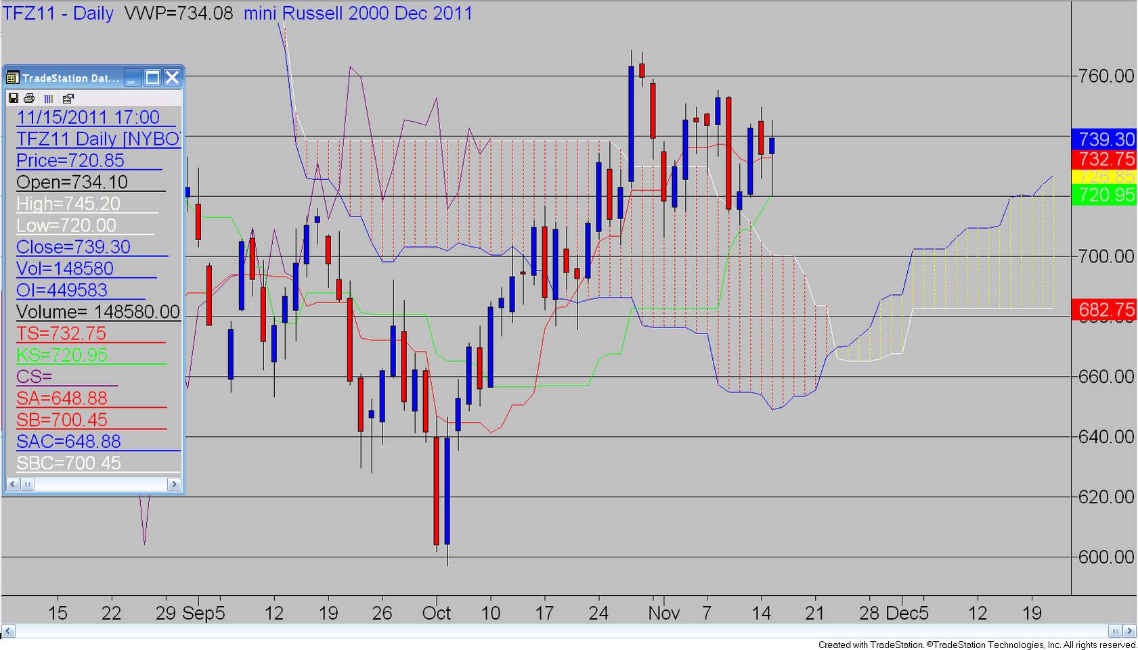
Task: Click the VWP=734.08 status text
Action: pos(179,13)
